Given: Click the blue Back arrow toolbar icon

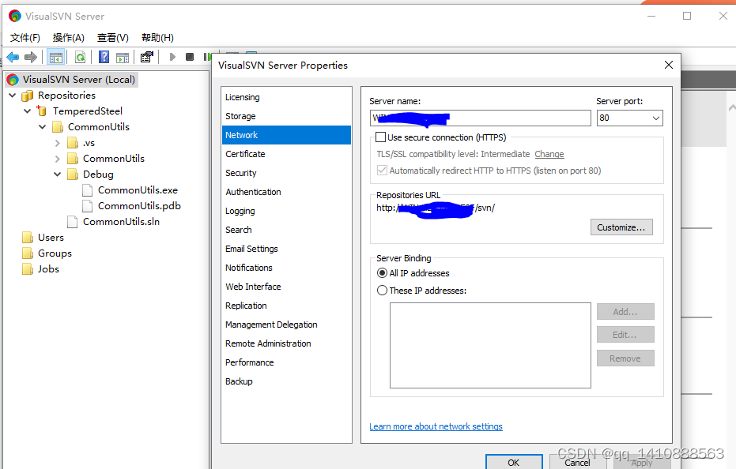Looking at the screenshot, I should coord(13,57).
